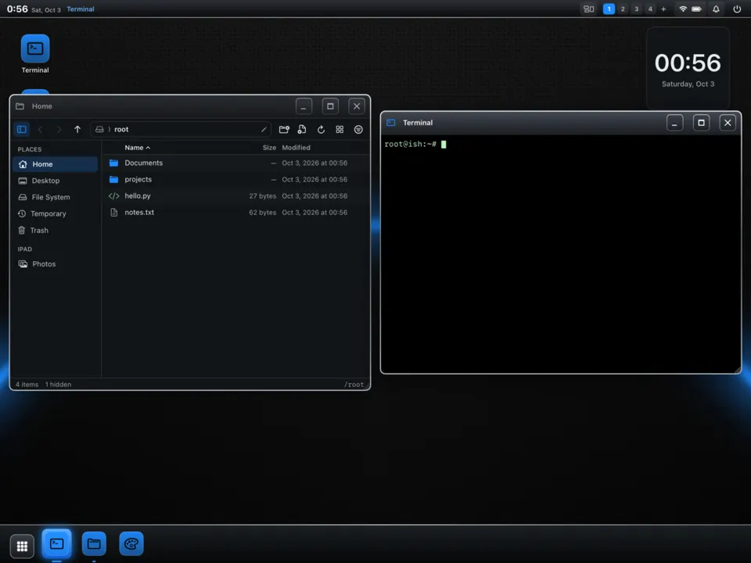Click the top bar clock 0:56
The width and height of the screenshot is (751, 563).
click(x=17, y=9)
